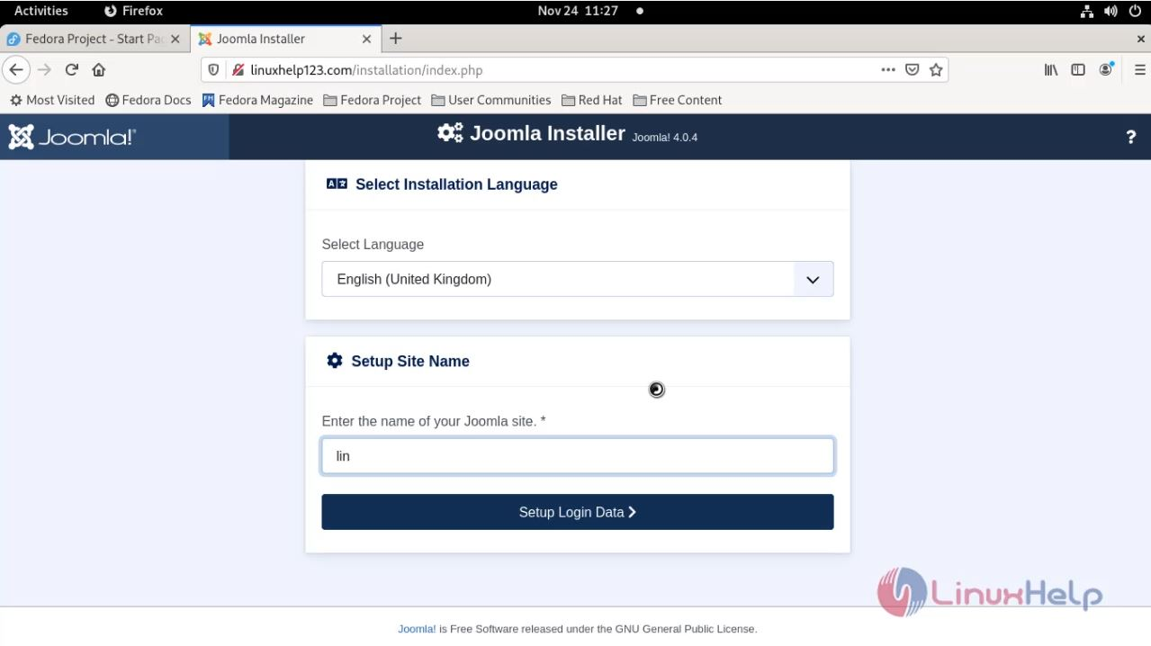Image resolution: width=1151 pixels, height=646 pixels.
Task: Open the Firefox account icon
Action: point(1106,69)
